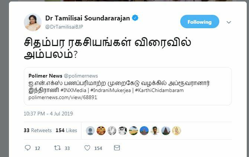Expand the tweet options chevron
The image size is (249, 157).
[x=229, y=22]
